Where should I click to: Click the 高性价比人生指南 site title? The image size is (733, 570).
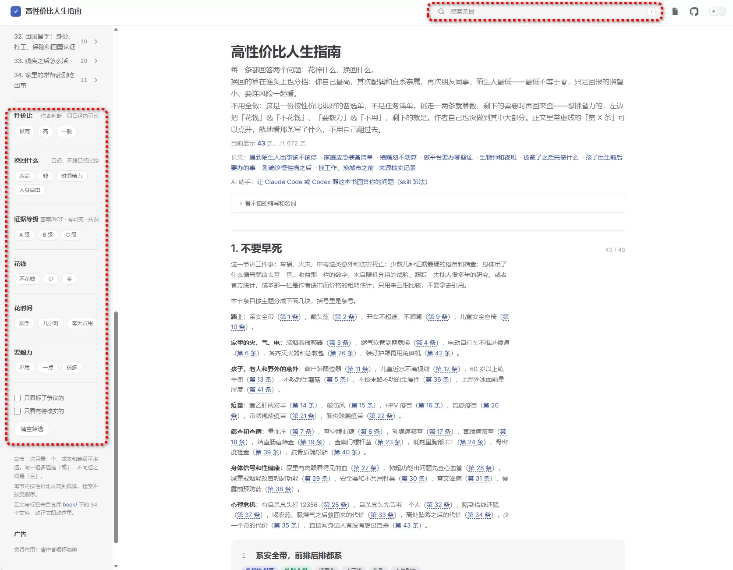click(x=53, y=11)
